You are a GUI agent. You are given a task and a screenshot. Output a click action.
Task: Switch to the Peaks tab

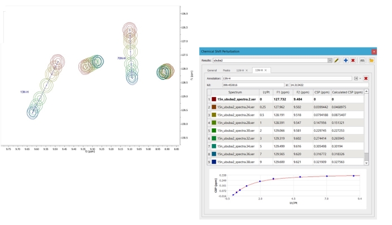pyautogui.click(x=226, y=70)
